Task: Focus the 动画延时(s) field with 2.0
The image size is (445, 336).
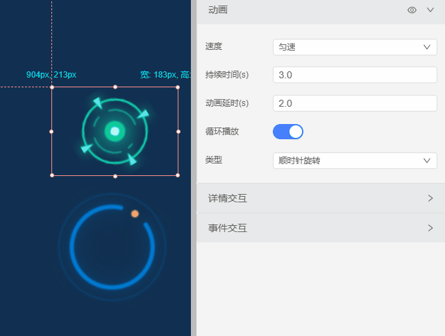Action: (x=355, y=103)
